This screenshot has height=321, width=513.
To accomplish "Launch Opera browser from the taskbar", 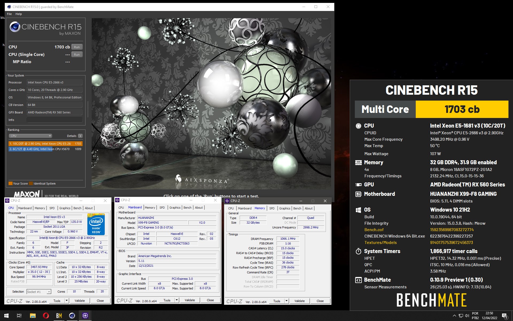I will 46,316.
